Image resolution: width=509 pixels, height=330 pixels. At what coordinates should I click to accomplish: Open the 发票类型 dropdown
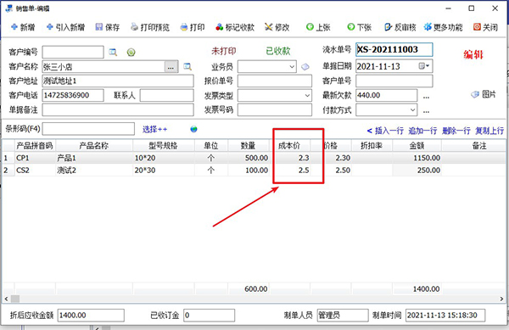pyautogui.click(x=307, y=95)
